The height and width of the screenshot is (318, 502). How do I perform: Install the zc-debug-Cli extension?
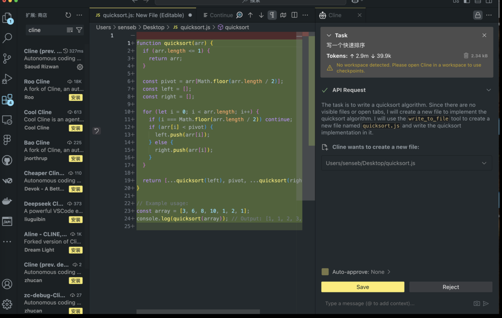(x=76, y=311)
